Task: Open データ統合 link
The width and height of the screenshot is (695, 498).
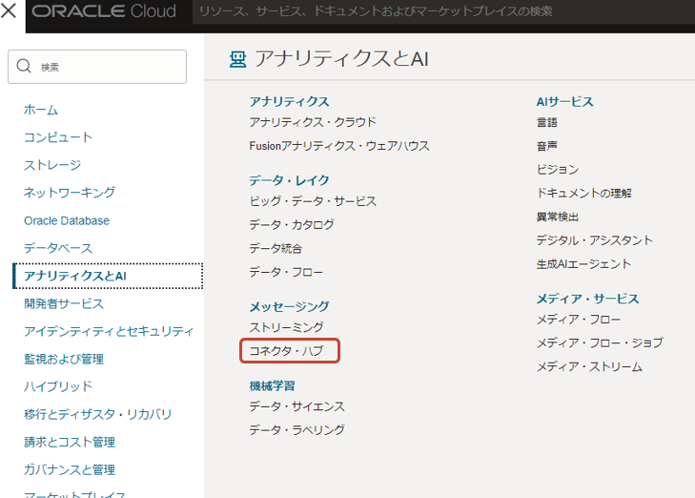Action: 276,248
